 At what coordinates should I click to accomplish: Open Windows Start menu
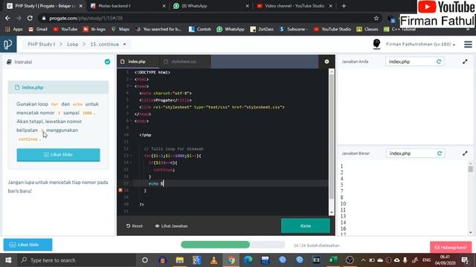pyautogui.click(x=8, y=260)
